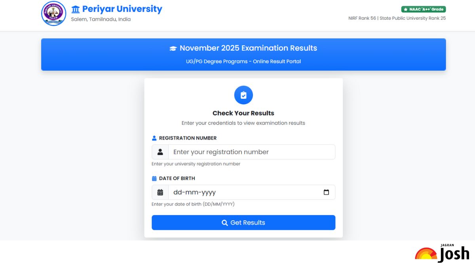Image resolution: width=475 pixels, height=267 pixels.
Task: Click the dd-mm-yyyy date input field
Action: tap(245, 192)
